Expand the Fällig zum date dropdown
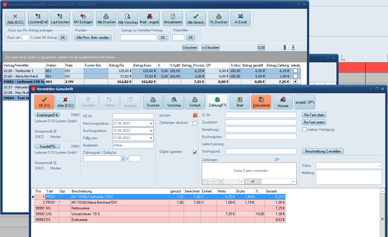388x237 pixels. [x=151, y=138]
